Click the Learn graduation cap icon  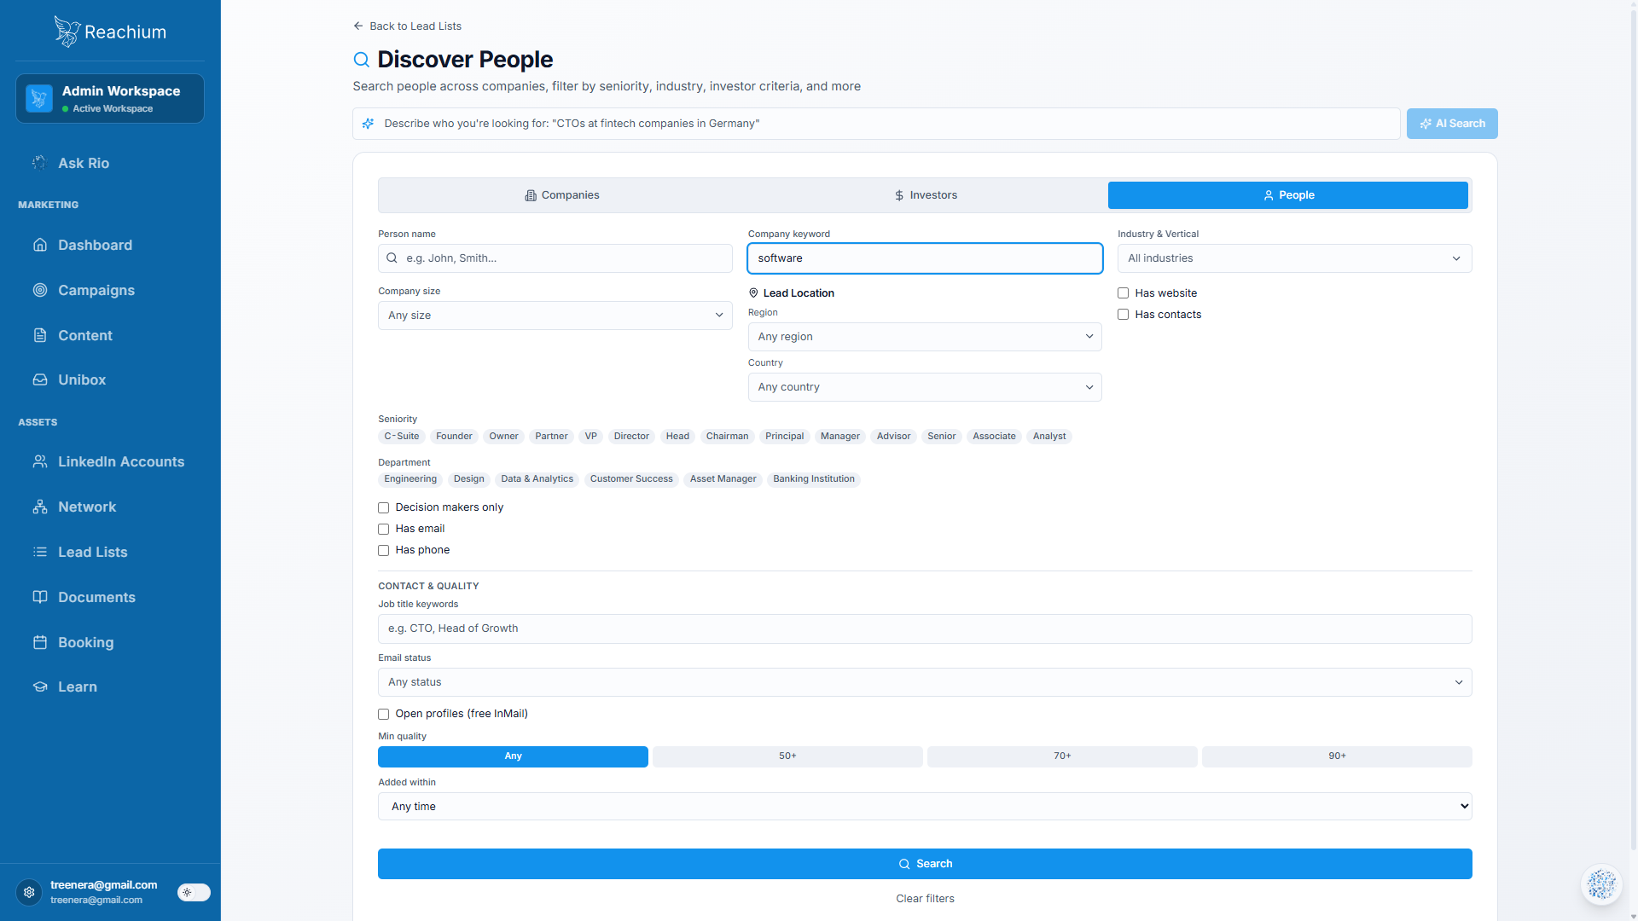pos(40,686)
